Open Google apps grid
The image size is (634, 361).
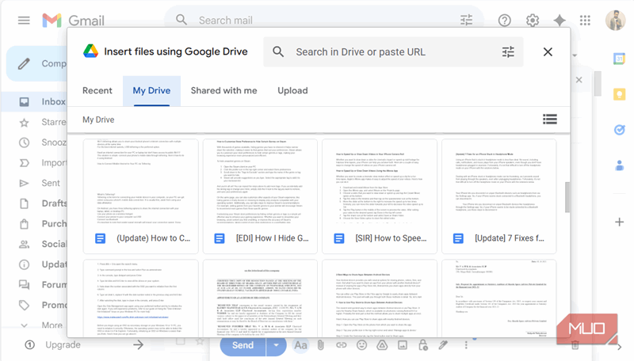tap(585, 21)
